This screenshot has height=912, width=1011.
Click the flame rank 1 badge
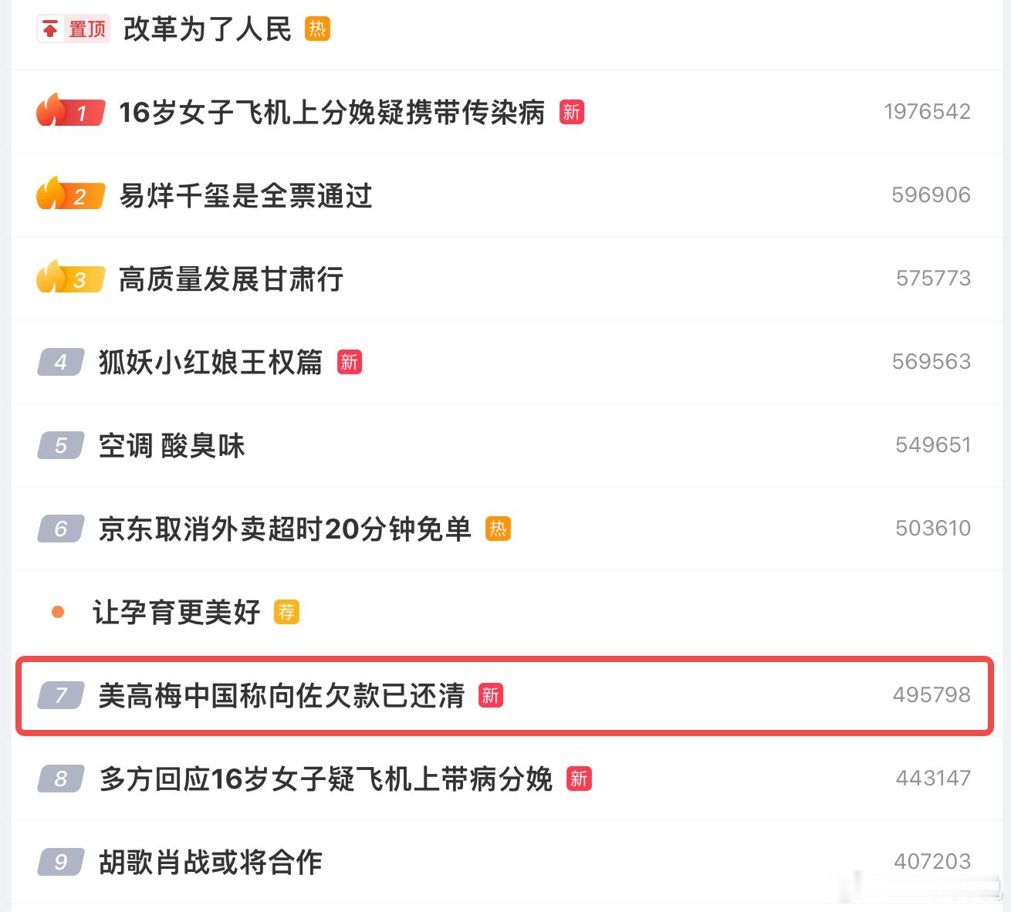(70, 112)
